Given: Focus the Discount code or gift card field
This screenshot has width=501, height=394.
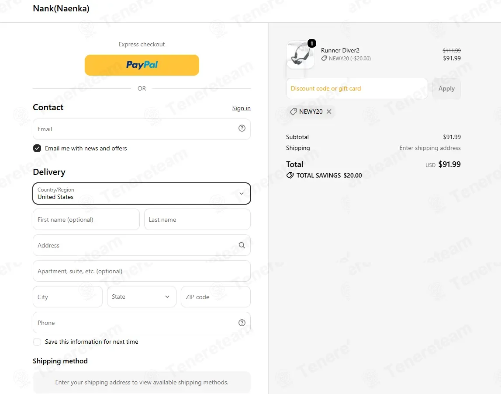Looking at the screenshot, I should point(357,89).
